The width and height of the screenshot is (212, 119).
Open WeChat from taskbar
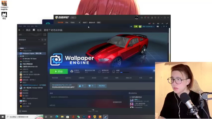coord(78,117)
